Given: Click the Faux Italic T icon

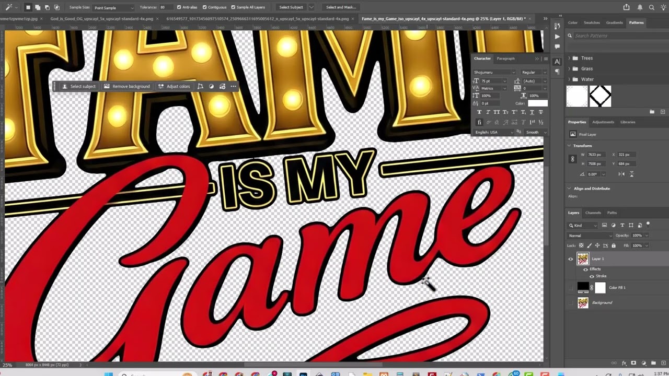Looking at the screenshot, I should 488,112.
